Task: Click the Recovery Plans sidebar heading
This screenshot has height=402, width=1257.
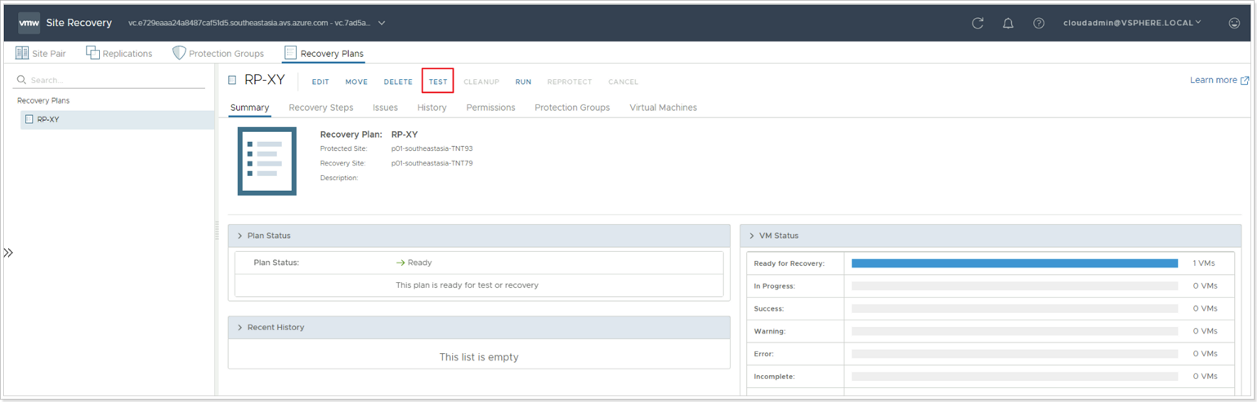Action: coord(43,100)
